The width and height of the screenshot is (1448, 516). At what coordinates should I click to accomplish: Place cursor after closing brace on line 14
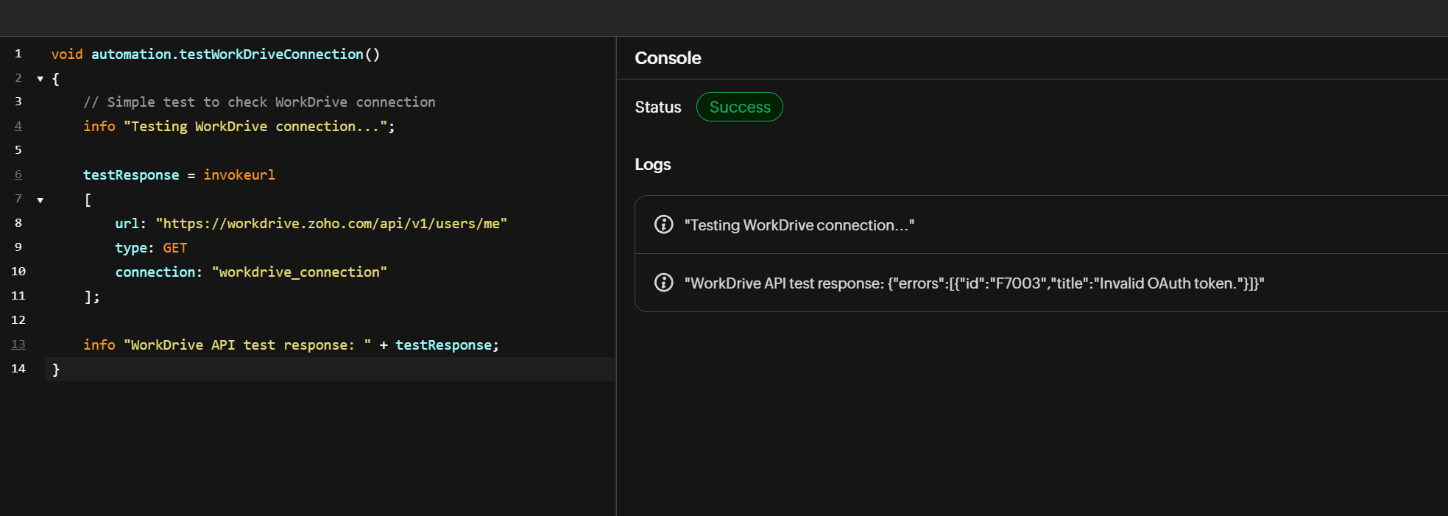[61, 370]
